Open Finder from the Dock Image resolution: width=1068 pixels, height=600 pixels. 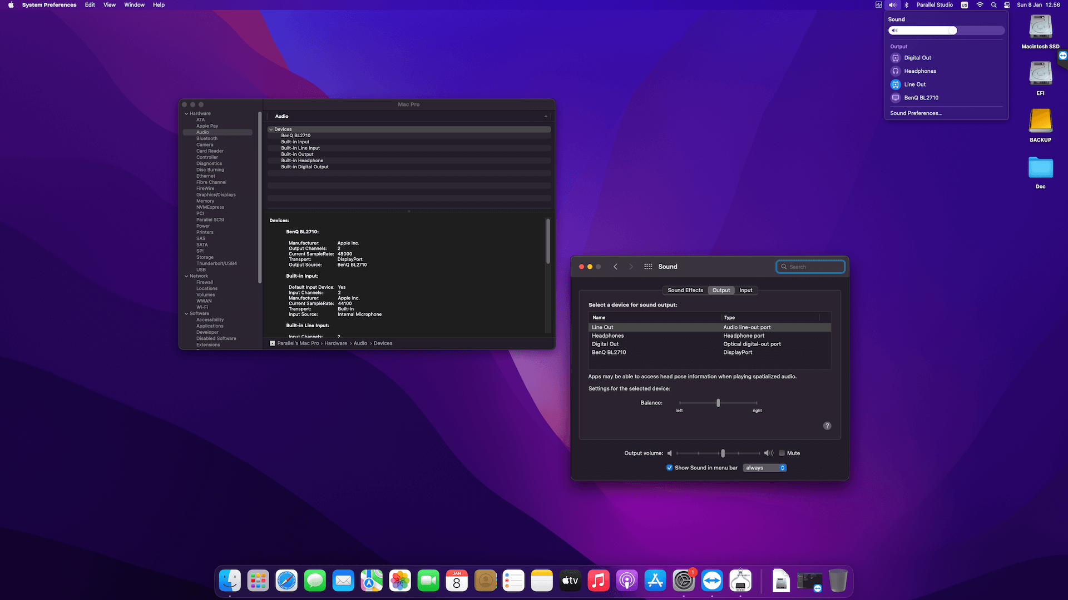tap(230, 581)
